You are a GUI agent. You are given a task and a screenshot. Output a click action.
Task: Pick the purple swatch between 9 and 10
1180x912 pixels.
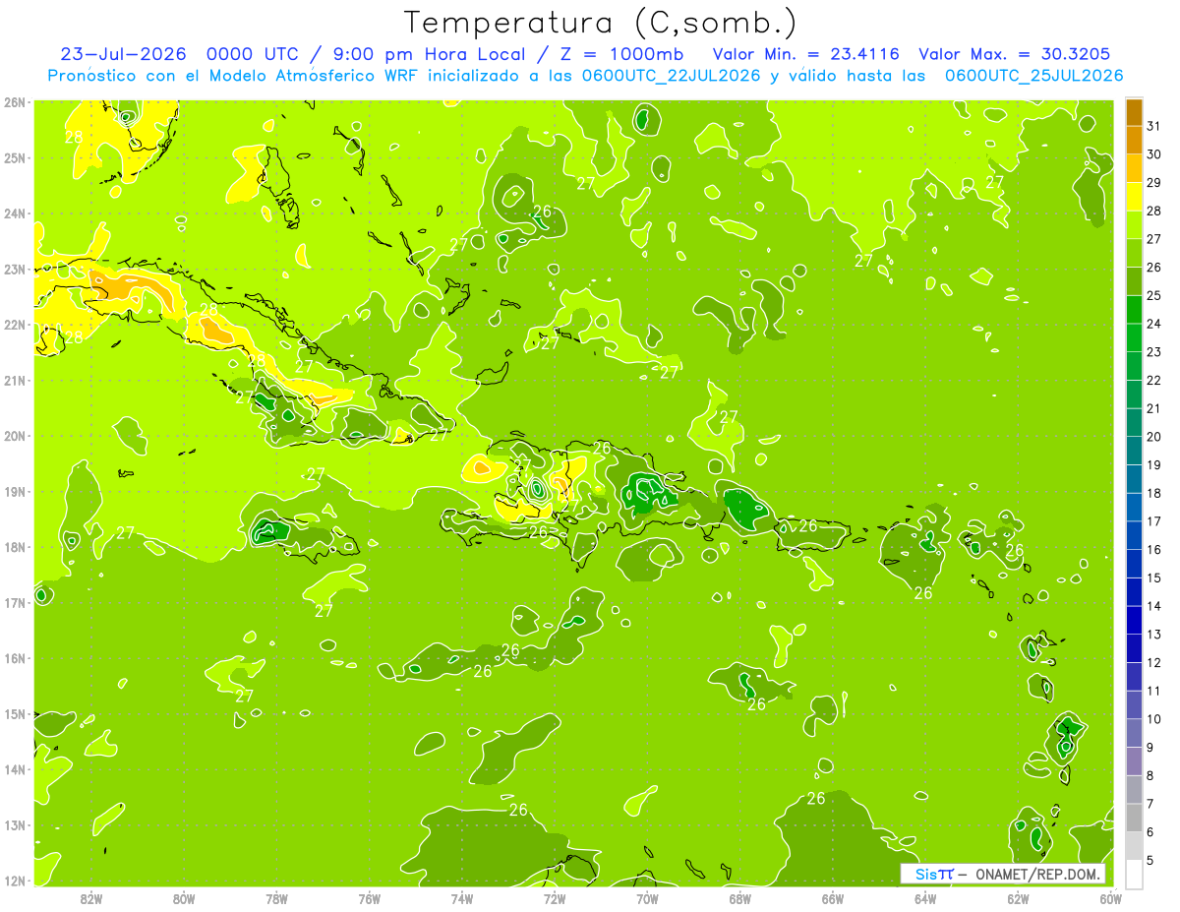(x=1134, y=733)
